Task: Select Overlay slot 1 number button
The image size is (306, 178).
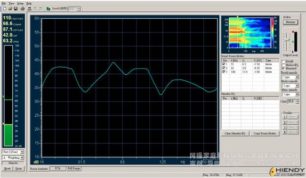Action: pos(284,117)
